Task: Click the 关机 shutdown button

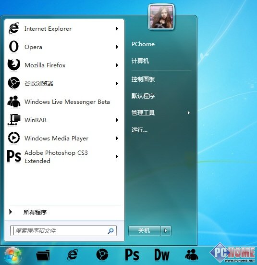Action: coord(145,230)
